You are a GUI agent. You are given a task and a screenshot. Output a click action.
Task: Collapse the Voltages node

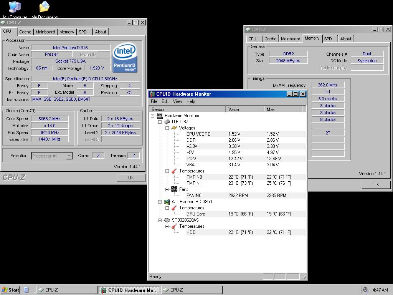pos(167,128)
